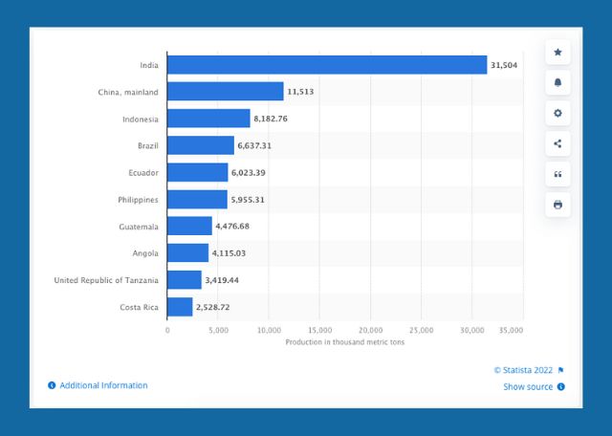Screen dimensions: 612x436
Task: Click the flag icon beside Statista 2022
Action: [x=561, y=370]
